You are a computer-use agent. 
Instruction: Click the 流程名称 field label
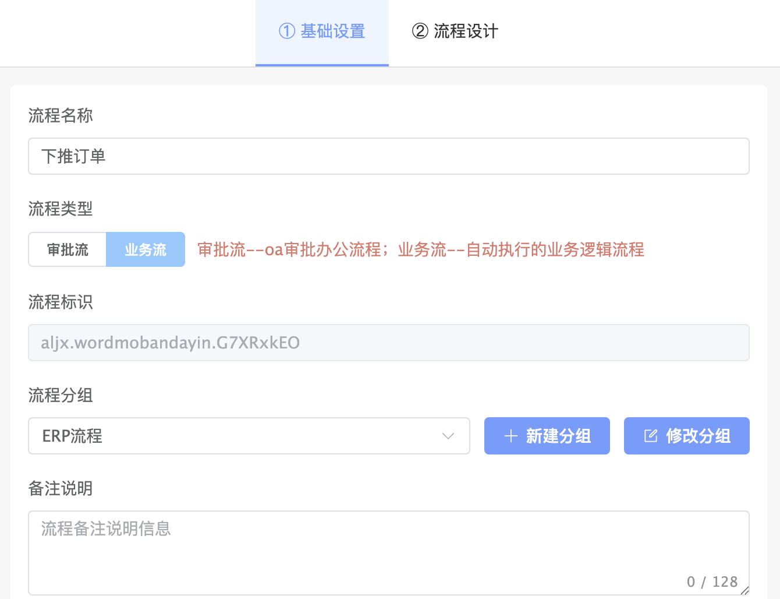click(61, 115)
